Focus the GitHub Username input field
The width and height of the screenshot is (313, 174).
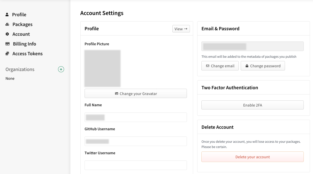pos(136,141)
